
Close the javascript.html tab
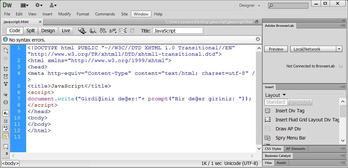[40, 22]
